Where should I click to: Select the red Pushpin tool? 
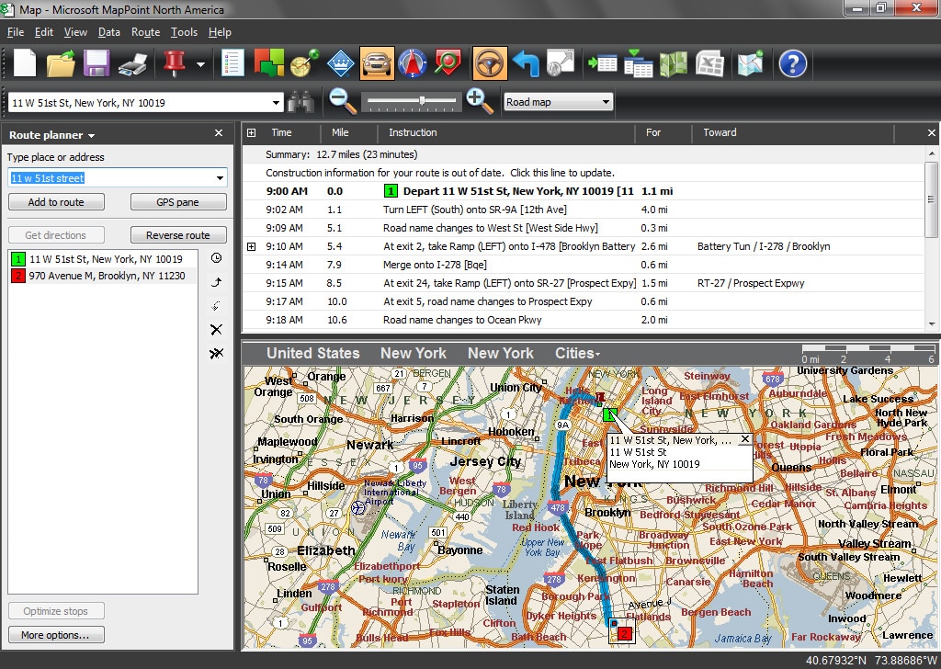(175, 63)
